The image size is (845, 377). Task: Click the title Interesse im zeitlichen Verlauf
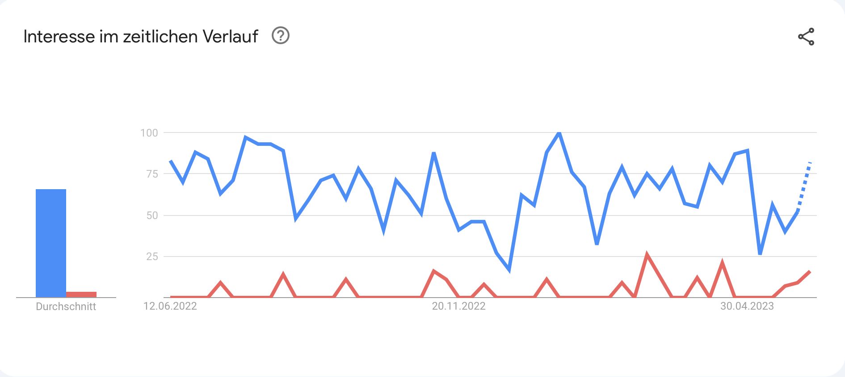coord(141,37)
